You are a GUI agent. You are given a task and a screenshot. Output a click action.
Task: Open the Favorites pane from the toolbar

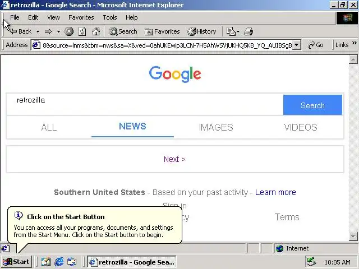point(162,31)
